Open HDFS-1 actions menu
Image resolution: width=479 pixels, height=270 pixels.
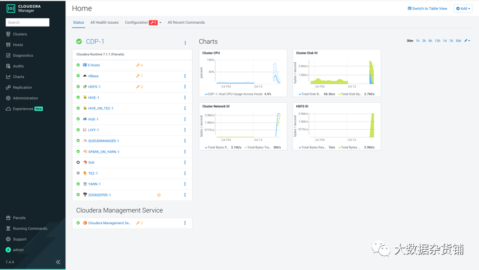[185, 87]
